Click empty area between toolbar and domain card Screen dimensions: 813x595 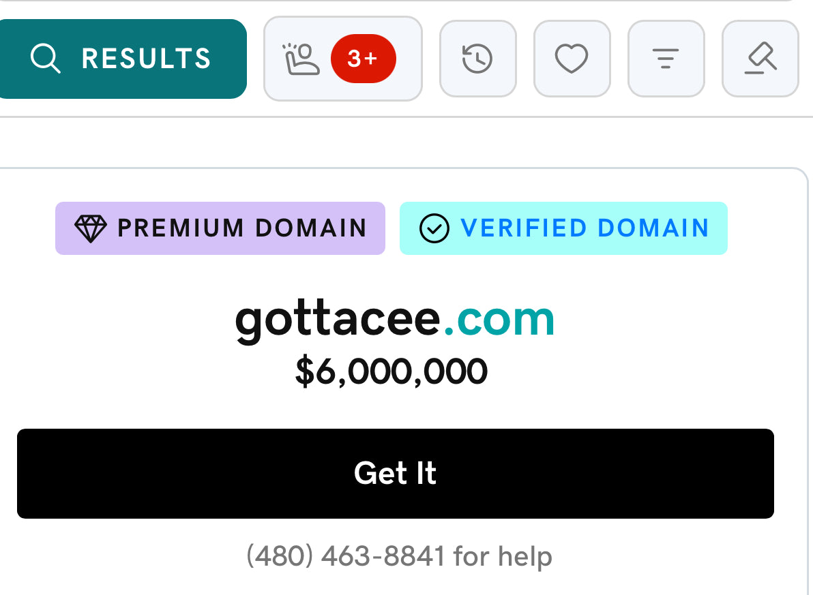click(x=404, y=142)
